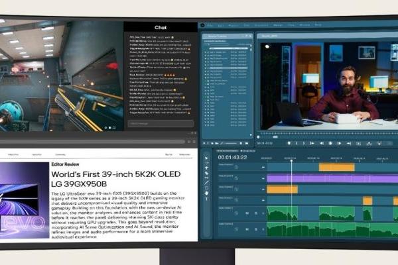Close the project panel with its X icon

click(250, 36)
